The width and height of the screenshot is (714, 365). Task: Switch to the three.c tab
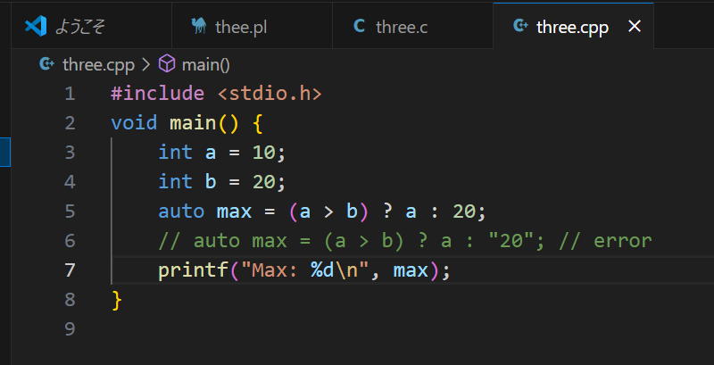(402, 27)
